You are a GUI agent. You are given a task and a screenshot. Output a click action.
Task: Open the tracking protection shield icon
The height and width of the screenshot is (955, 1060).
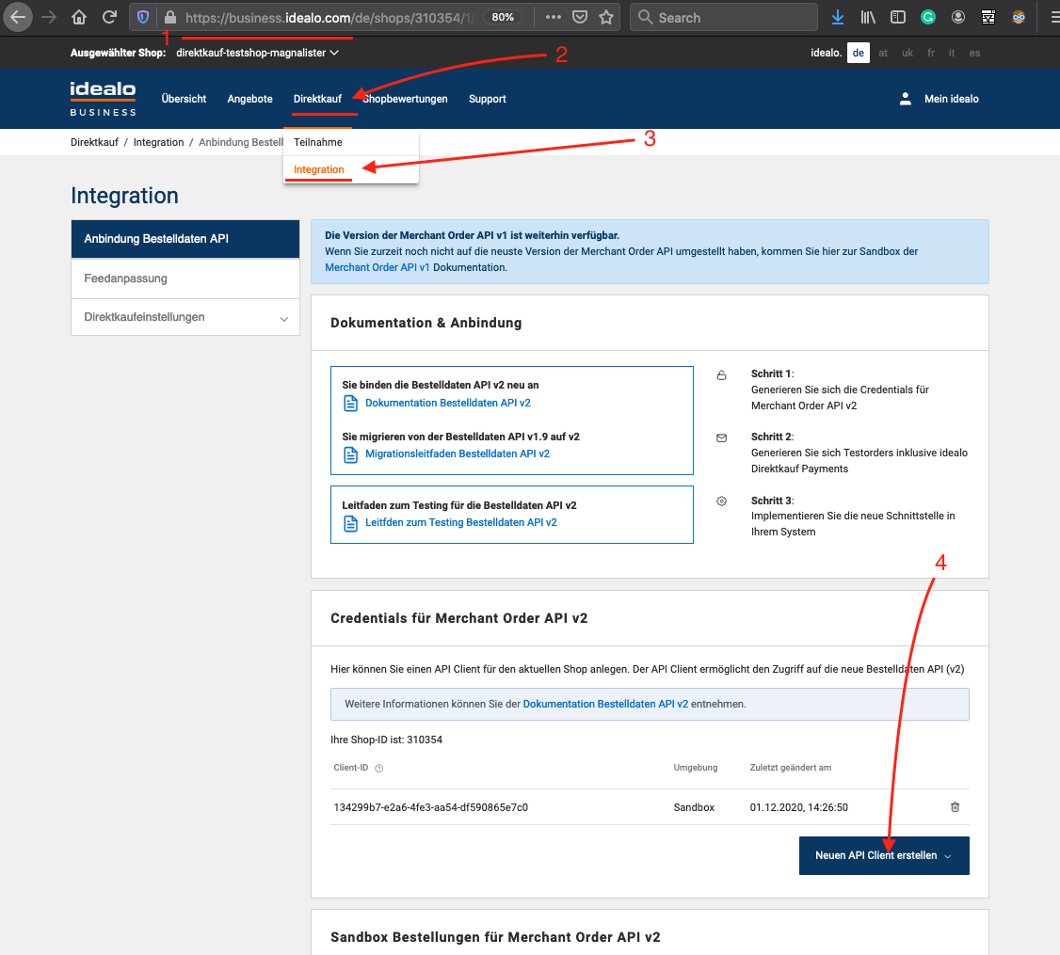(143, 18)
